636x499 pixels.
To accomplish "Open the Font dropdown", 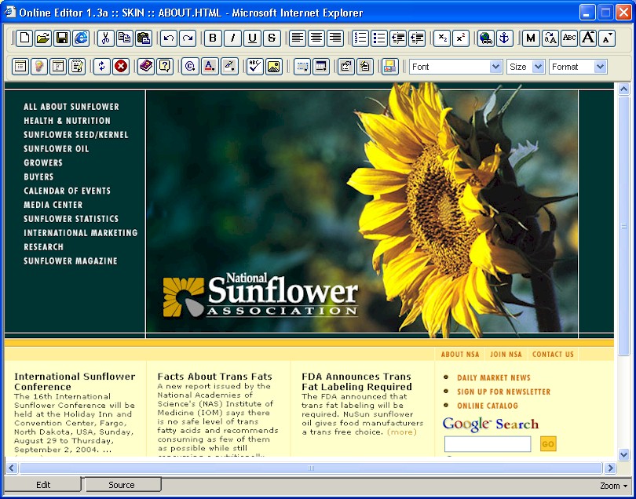I will tap(456, 67).
